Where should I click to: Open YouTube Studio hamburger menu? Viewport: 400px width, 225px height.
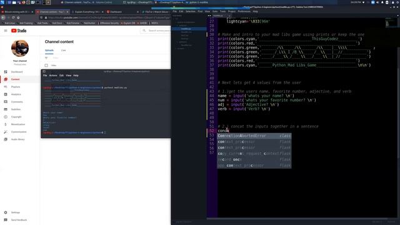(x=6, y=31)
